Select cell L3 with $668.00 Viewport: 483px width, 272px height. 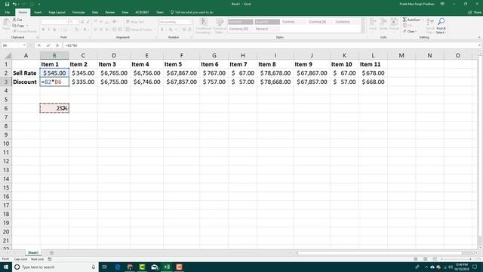coord(373,82)
